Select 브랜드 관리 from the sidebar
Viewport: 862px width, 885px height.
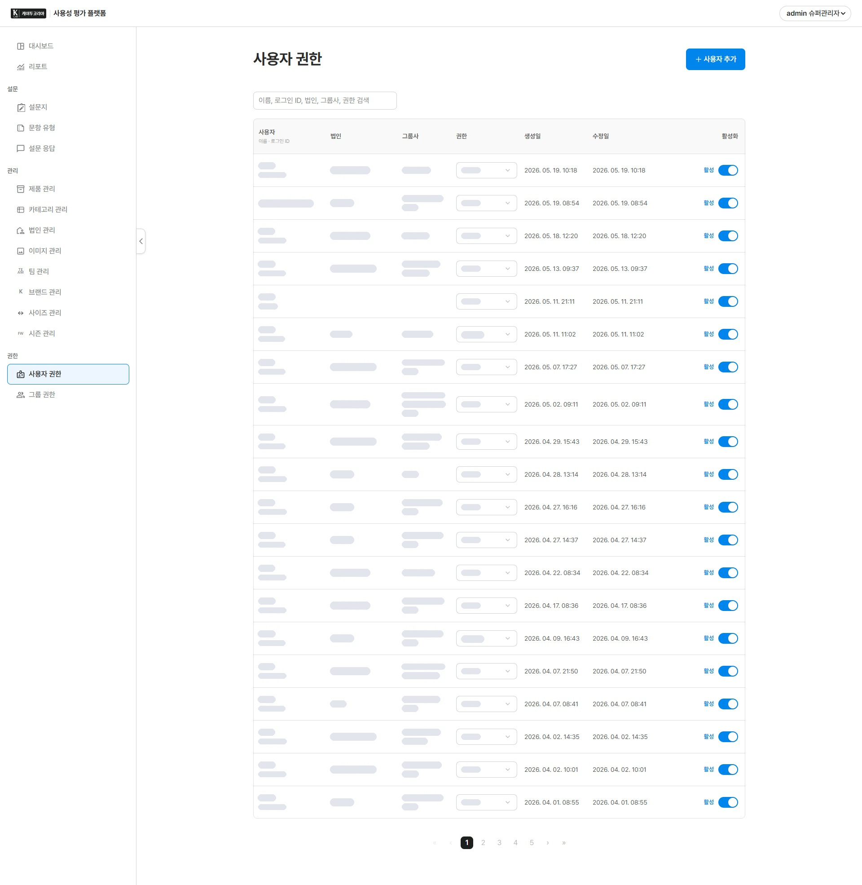click(68, 292)
